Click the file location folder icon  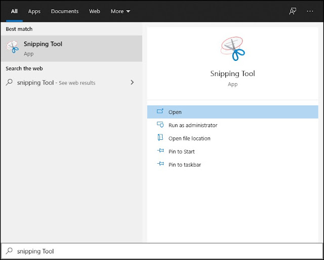160,137
